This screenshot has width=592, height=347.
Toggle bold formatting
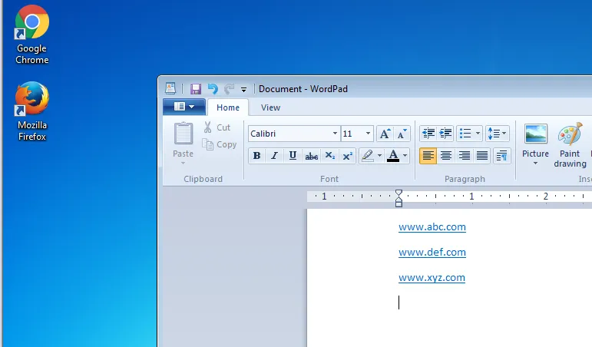pos(256,156)
